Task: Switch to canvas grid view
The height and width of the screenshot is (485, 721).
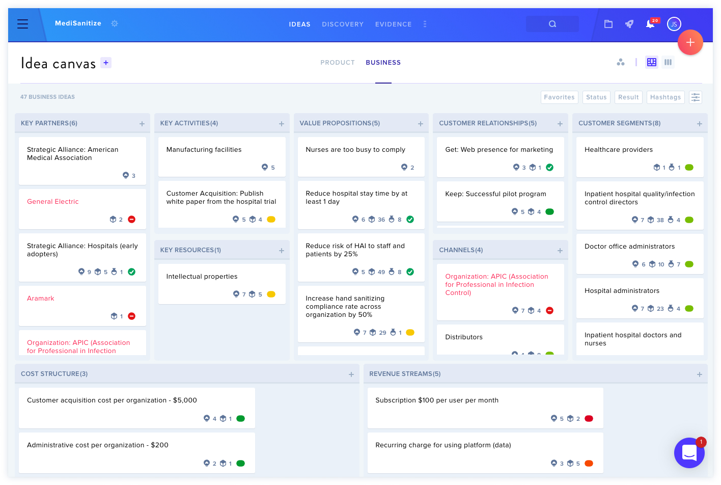Action: (x=652, y=62)
